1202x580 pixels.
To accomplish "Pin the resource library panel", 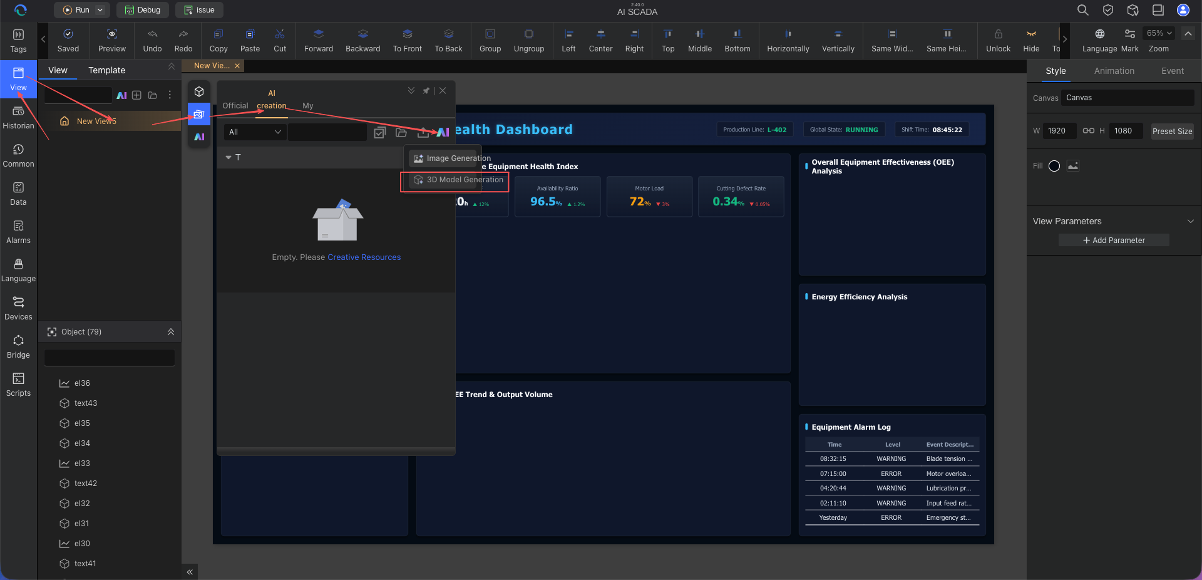I will 426,91.
